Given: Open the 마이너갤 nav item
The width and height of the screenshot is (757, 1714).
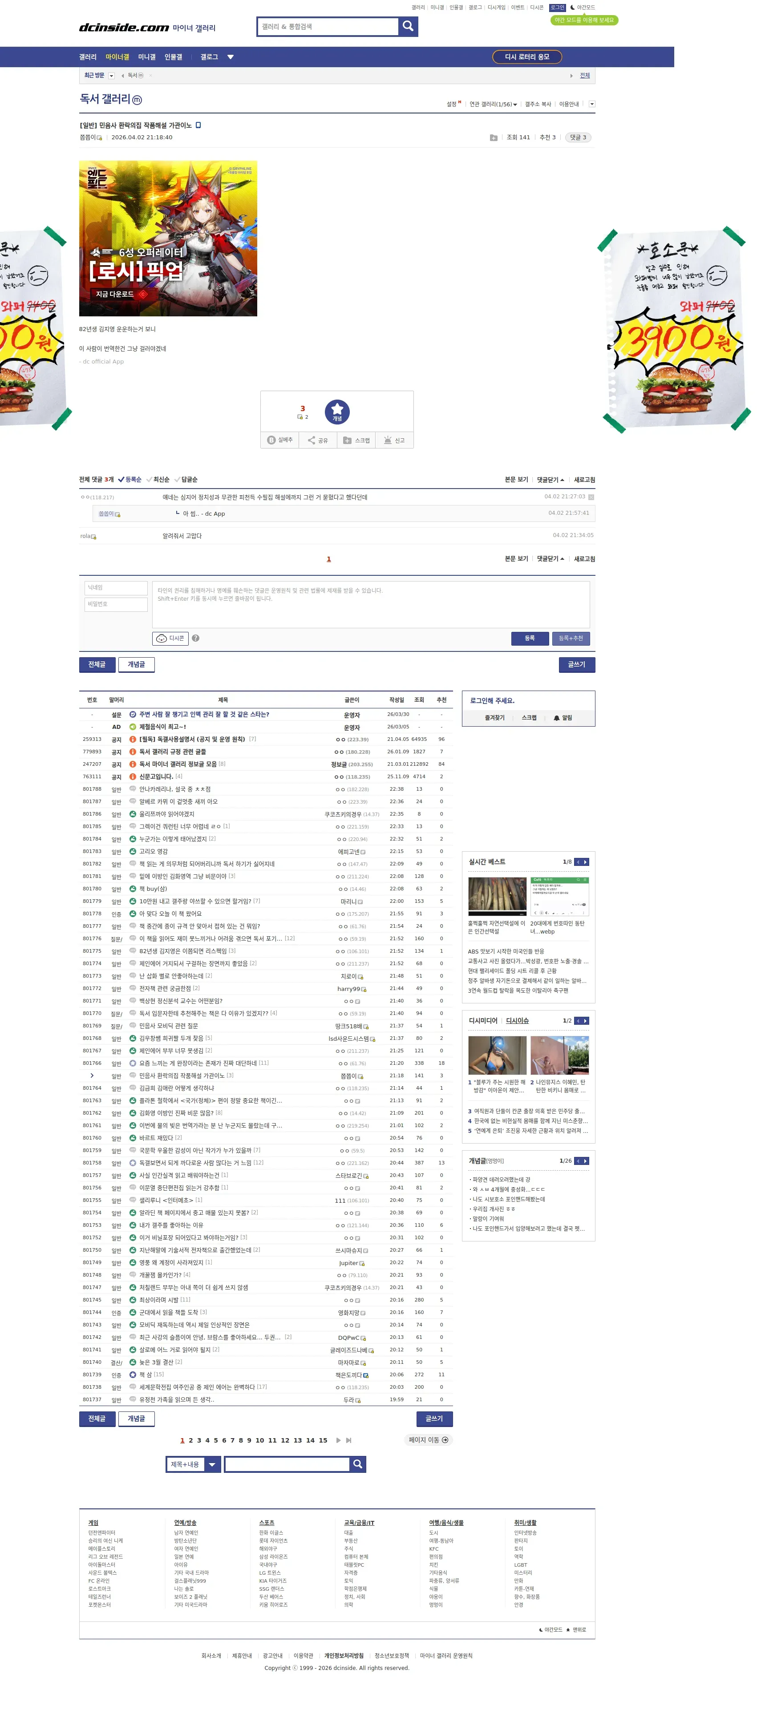Looking at the screenshot, I should tap(117, 57).
